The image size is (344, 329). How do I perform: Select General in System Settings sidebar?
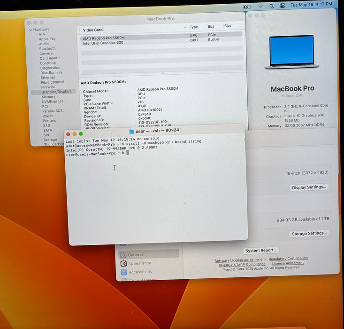(x=149, y=254)
